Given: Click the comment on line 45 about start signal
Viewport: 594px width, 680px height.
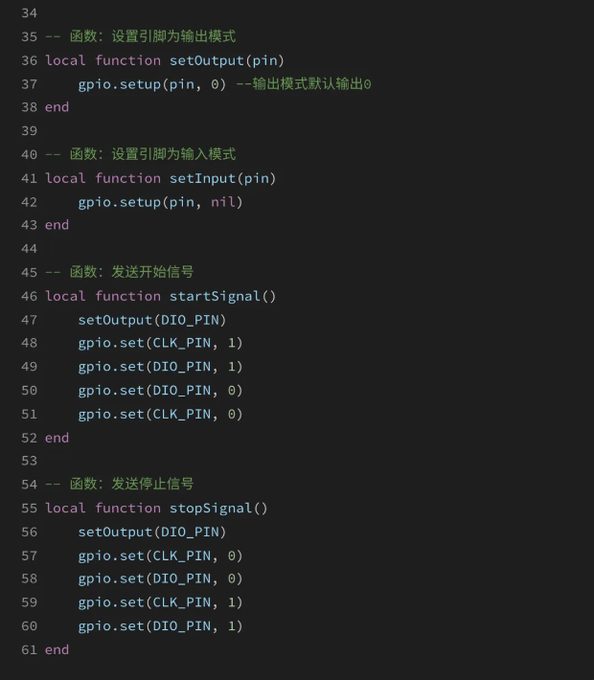Looking at the screenshot, I should click(x=120, y=272).
